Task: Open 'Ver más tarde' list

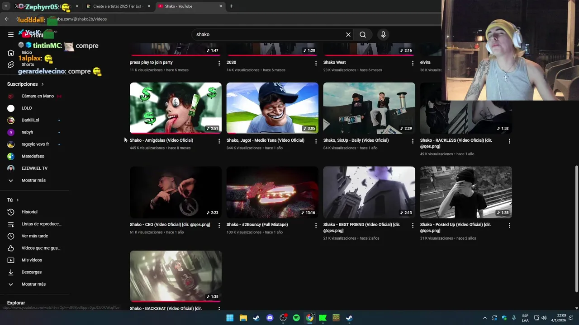Action: (x=35, y=236)
